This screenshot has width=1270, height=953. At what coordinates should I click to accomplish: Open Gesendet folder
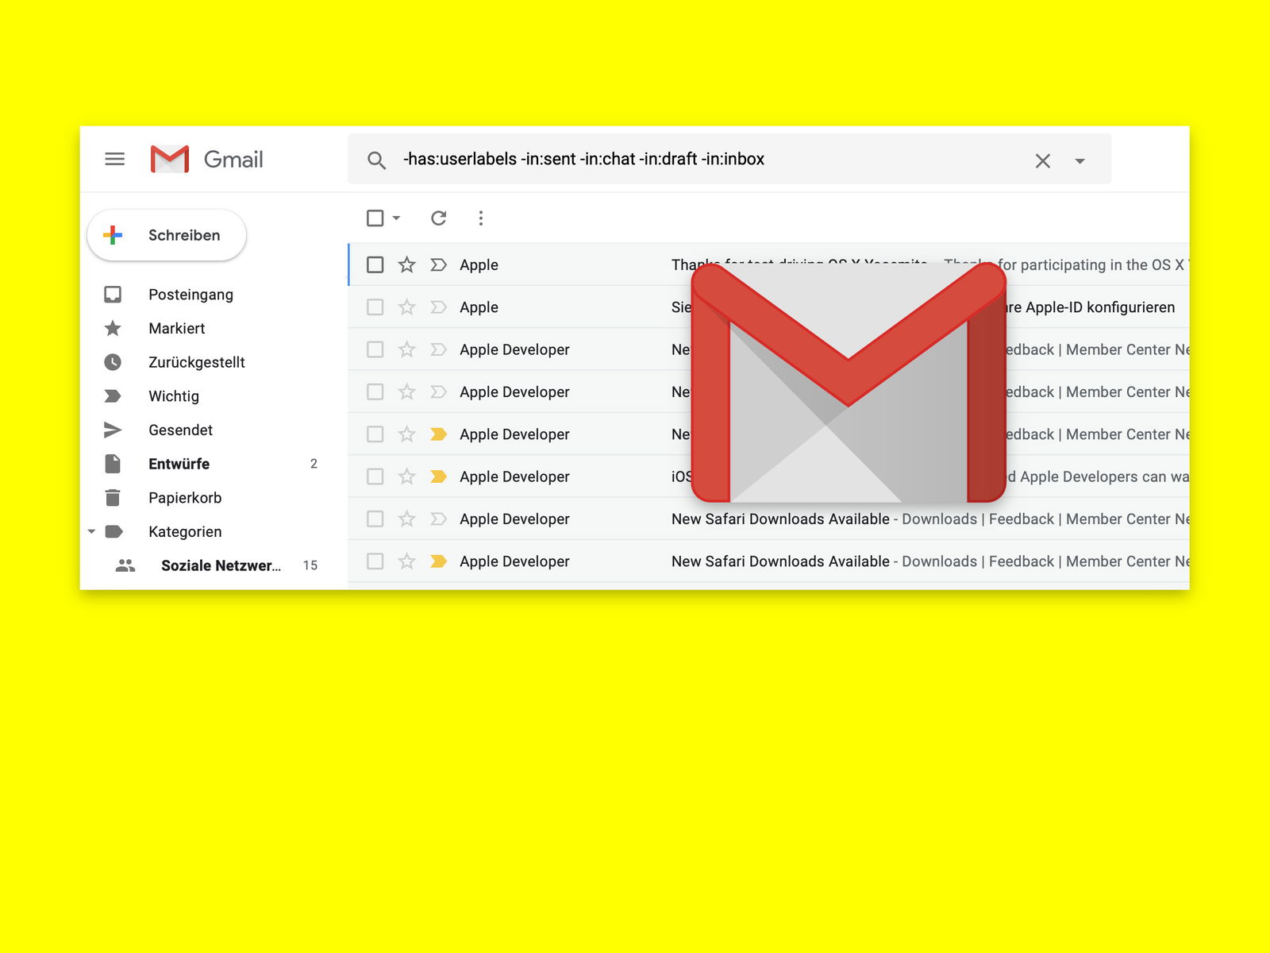[180, 430]
